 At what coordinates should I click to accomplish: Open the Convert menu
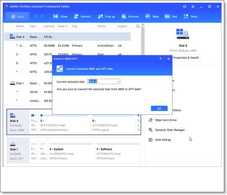82,16
